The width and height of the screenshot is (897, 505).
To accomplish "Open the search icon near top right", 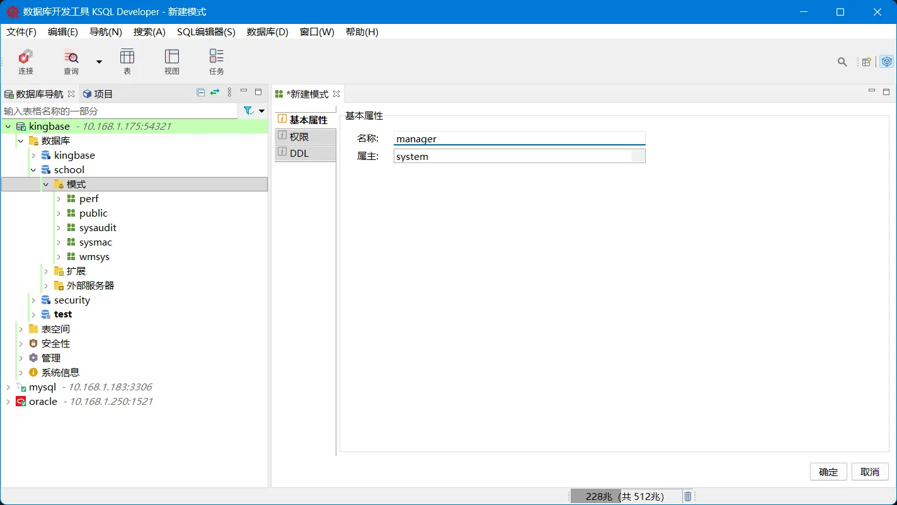I will click(x=842, y=62).
